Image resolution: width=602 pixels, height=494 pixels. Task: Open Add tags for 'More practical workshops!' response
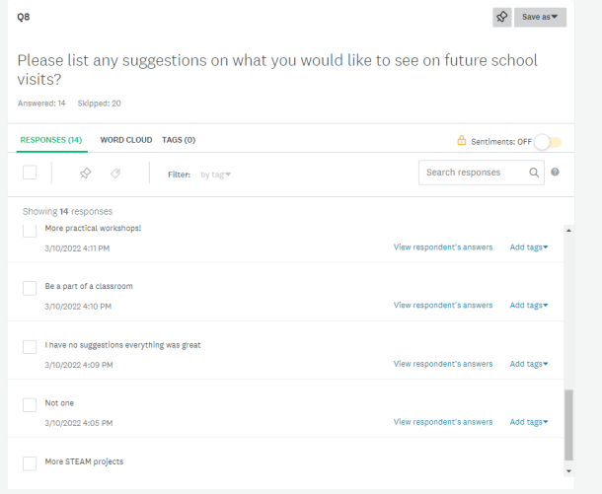point(528,247)
